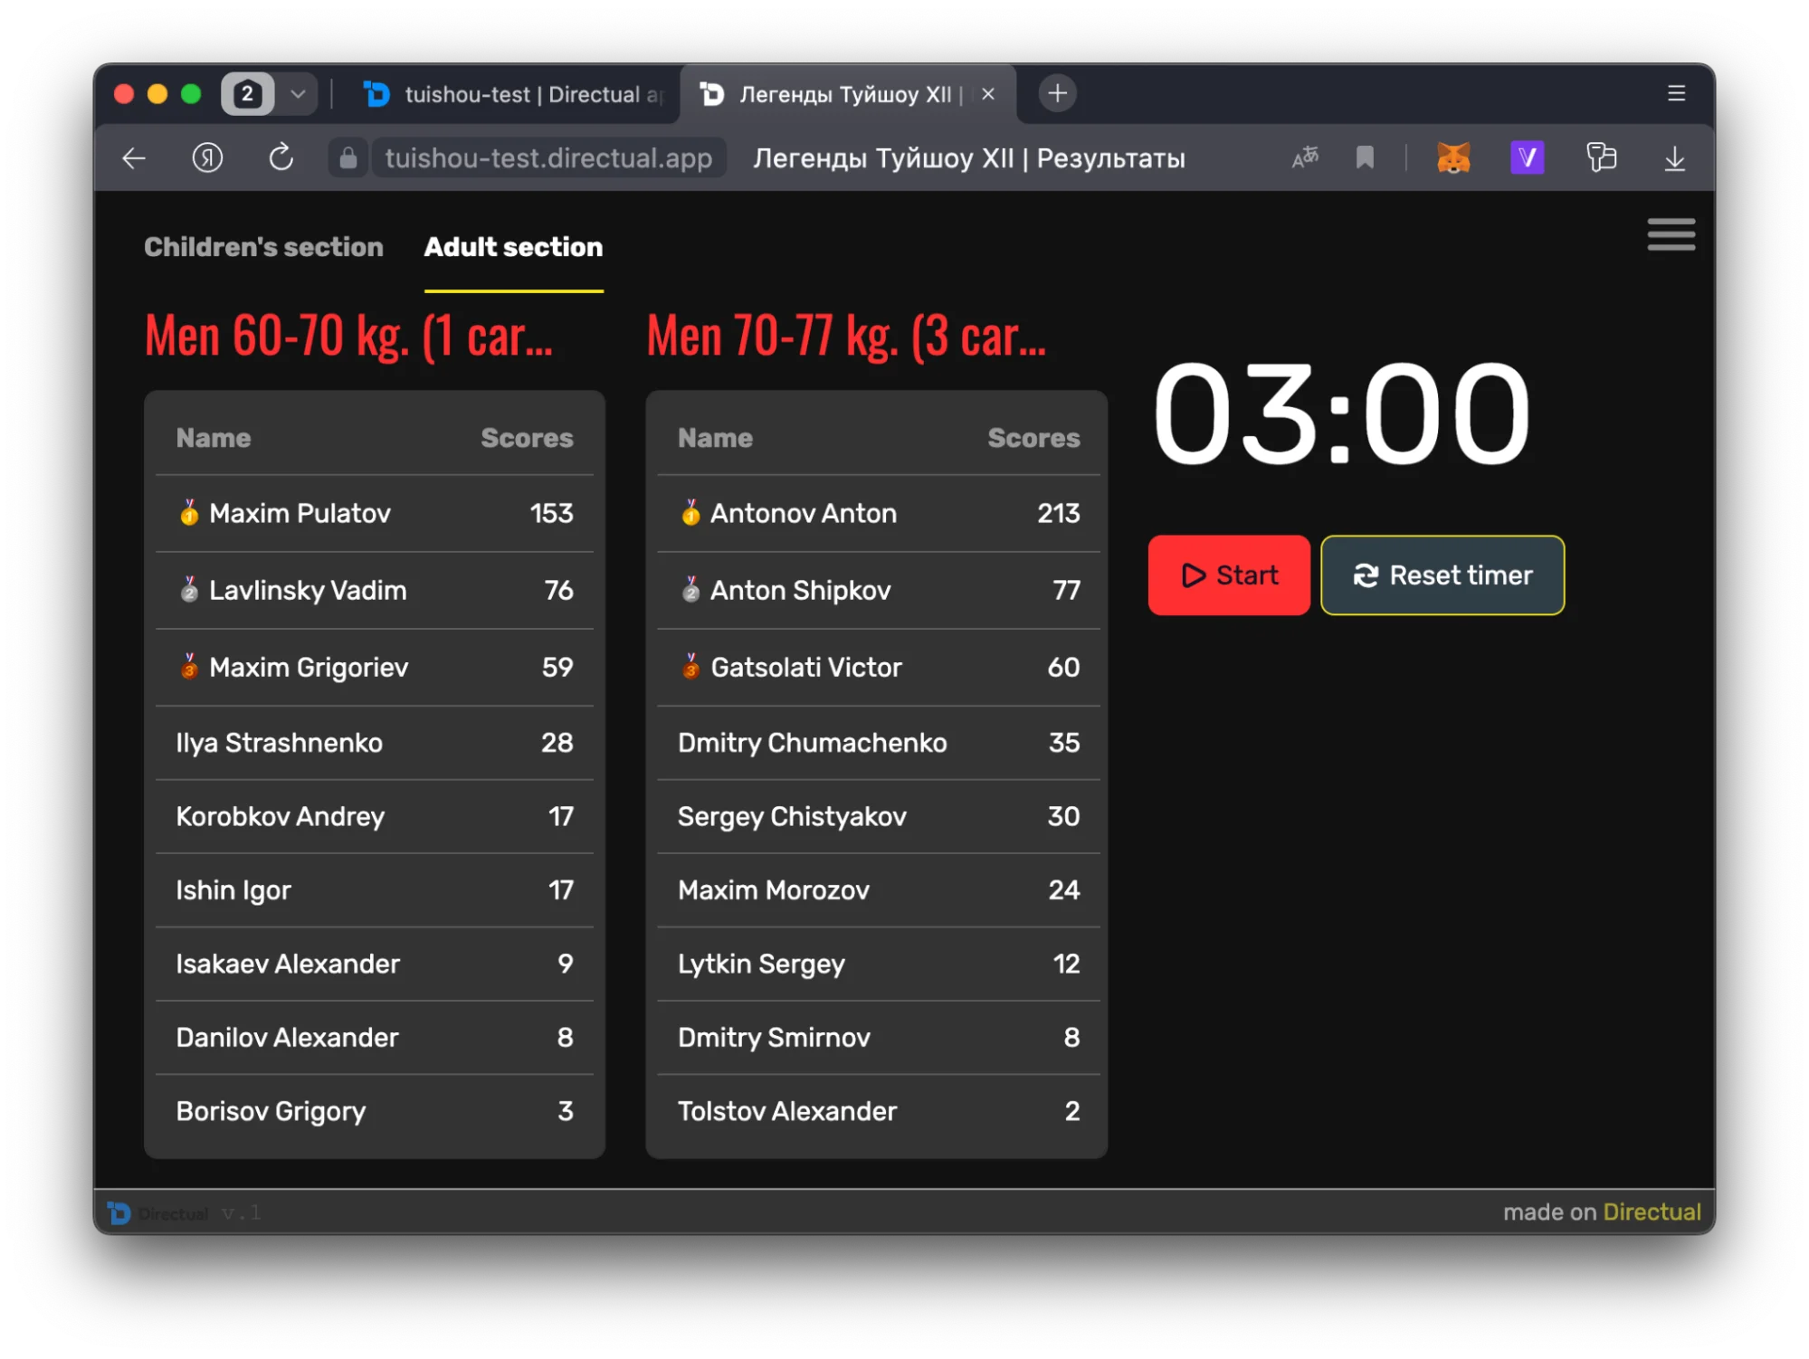The width and height of the screenshot is (1809, 1359).
Task: Click the translate page icon
Action: point(1304,158)
